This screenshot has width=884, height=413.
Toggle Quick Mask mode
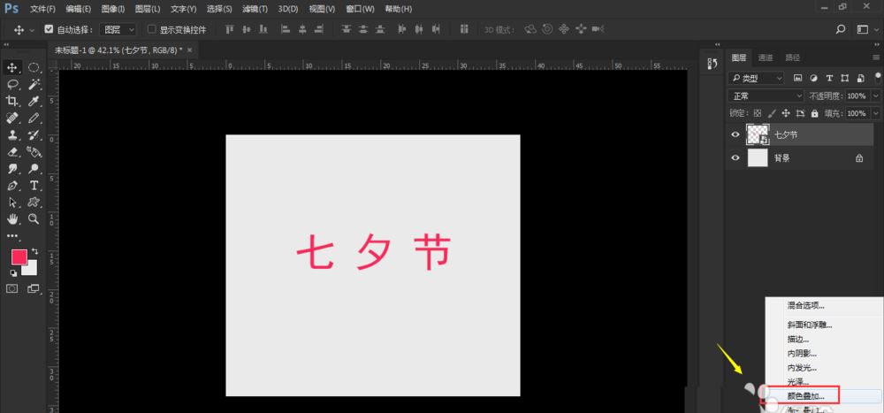pos(12,289)
